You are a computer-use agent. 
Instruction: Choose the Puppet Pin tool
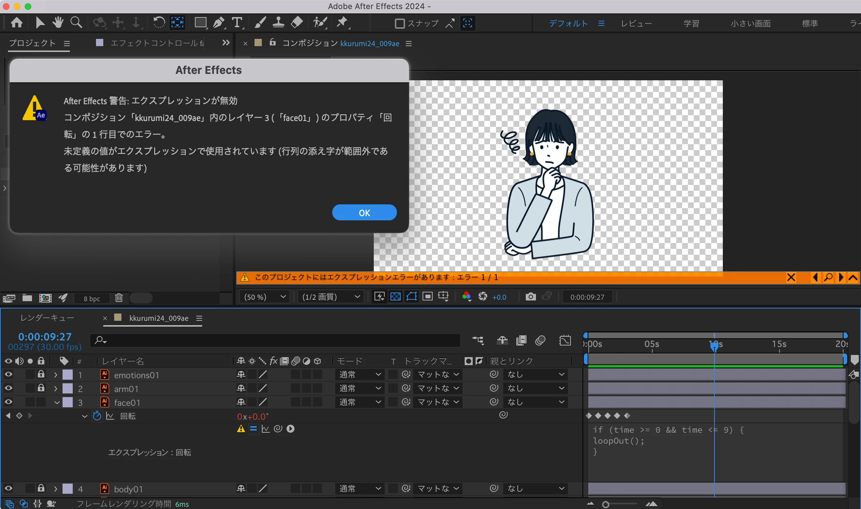coord(342,23)
